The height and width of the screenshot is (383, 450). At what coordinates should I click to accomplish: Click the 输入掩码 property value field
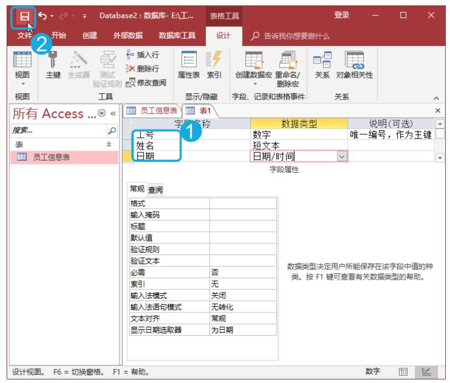click(243, 215)
